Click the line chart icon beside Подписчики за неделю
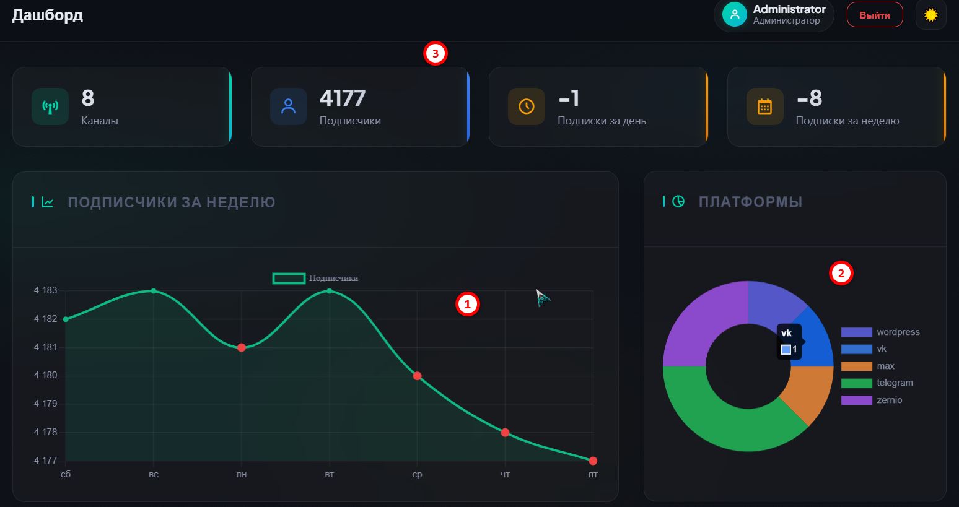This screenshot has height=507, width=959. point(48,202)
